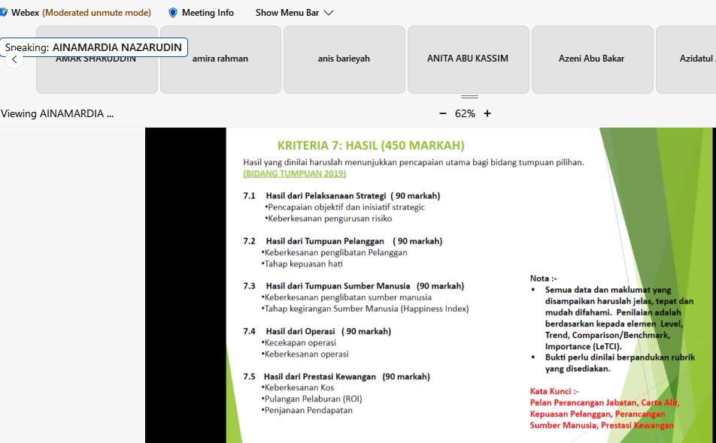Click the Nota :- label
Image resolution: width=716 pixels, height=443 pixels.
click(x=543, y=279)
